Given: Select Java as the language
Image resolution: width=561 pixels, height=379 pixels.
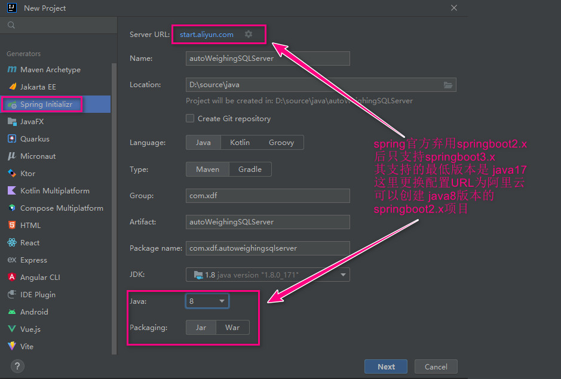Looking at the screenshot, I should tap(203, 142).
